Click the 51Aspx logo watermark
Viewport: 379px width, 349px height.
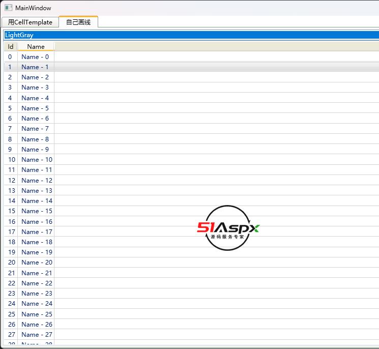click(x=228, y=228)
